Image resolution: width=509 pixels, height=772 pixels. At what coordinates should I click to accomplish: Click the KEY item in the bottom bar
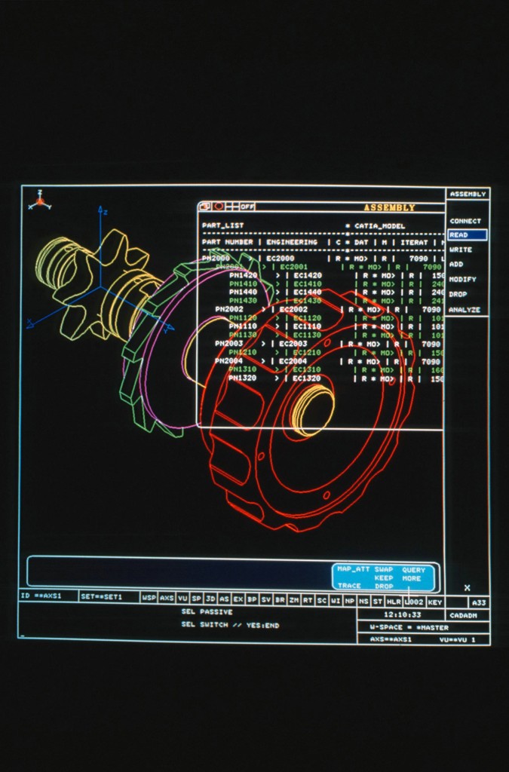[435, 602]
